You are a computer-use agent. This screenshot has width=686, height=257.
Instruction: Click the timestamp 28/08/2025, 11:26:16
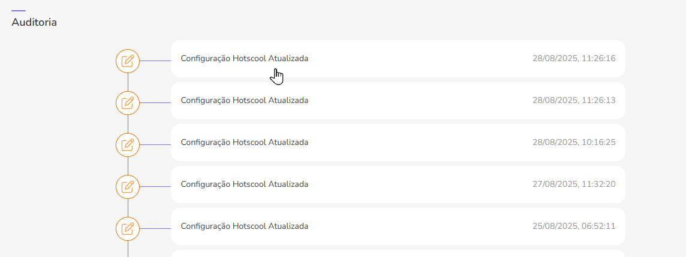click(x=574, y=59)
